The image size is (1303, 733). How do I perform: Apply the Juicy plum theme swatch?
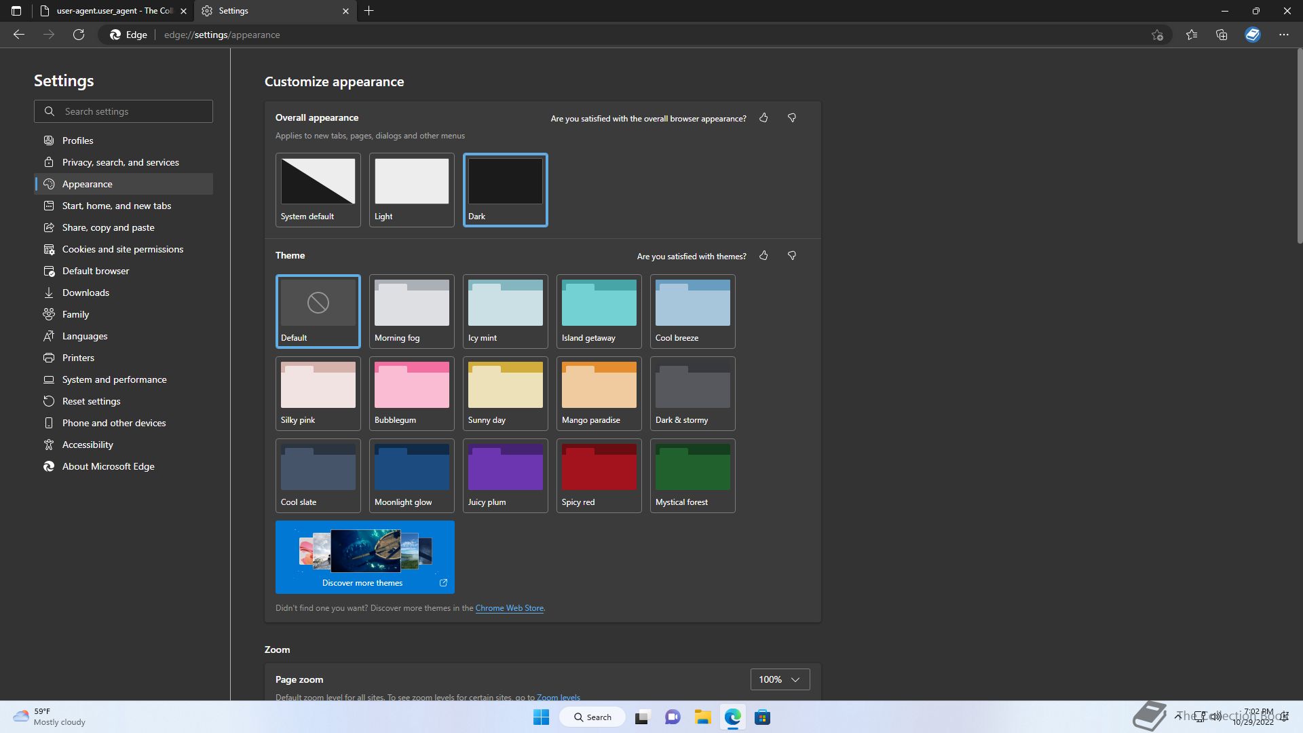coord(505,475)
